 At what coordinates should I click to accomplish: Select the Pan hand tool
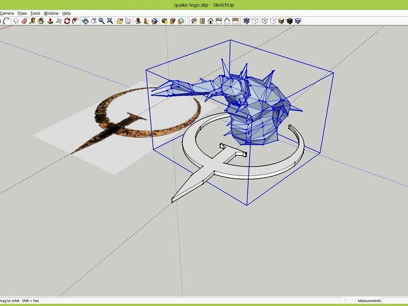click(x=93, y=21)
